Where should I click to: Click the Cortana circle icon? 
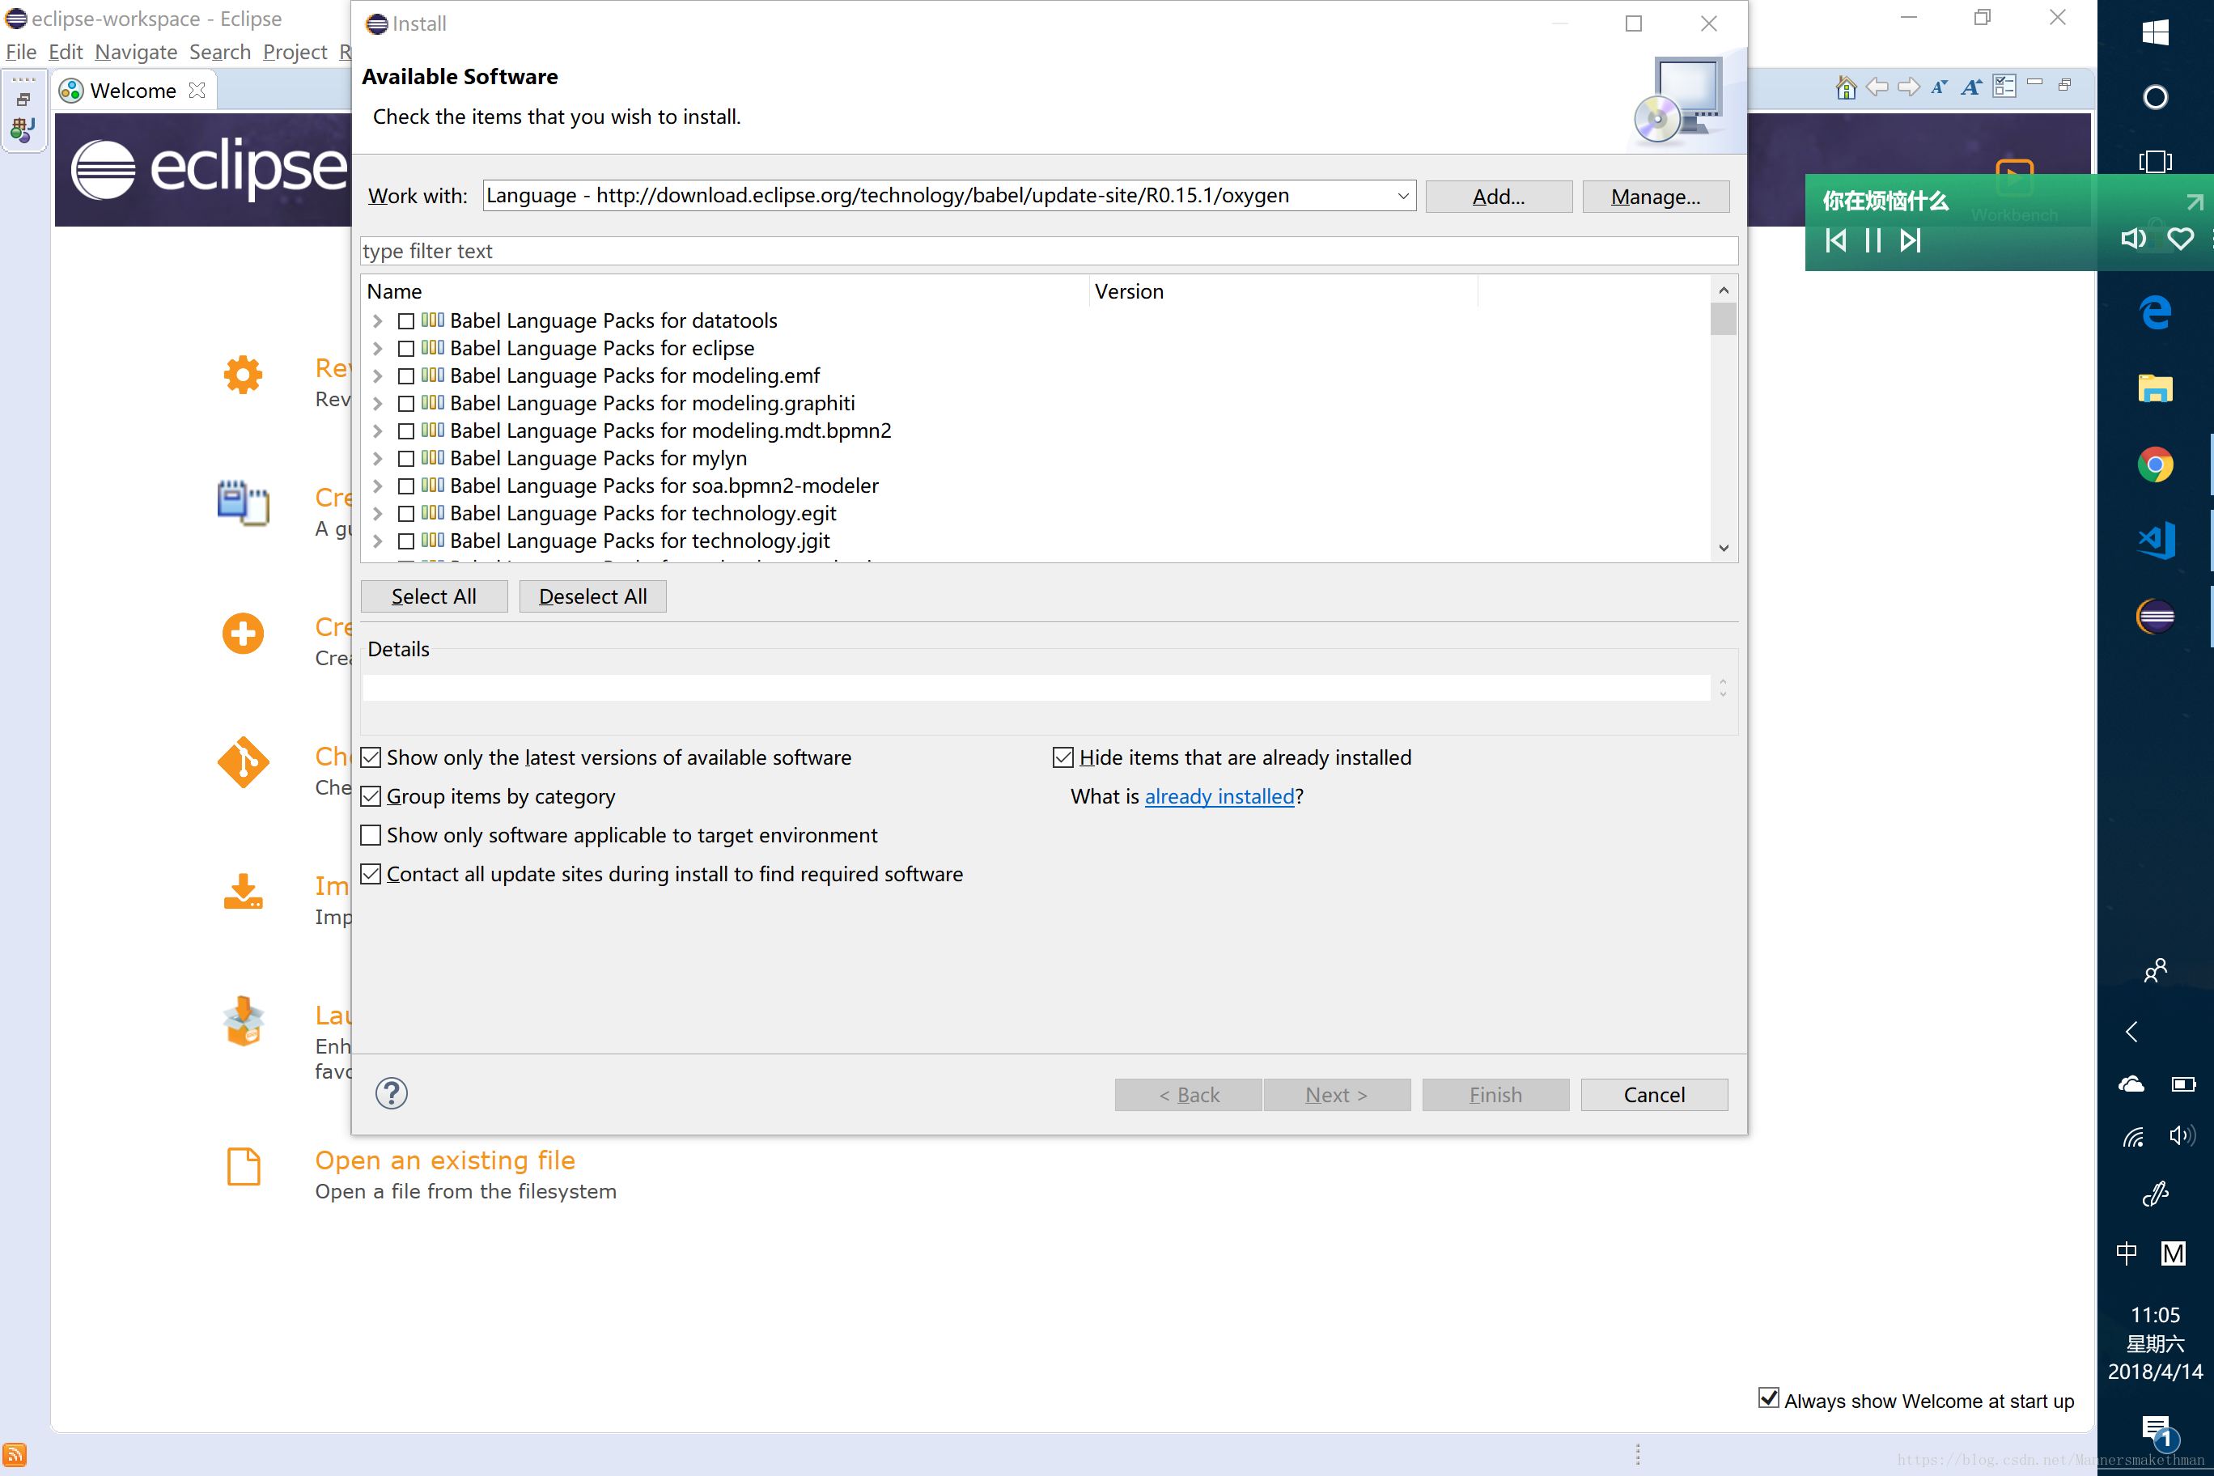(2155, 97)
